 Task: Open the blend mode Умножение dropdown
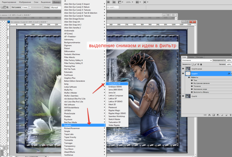(x=197, y=60)
